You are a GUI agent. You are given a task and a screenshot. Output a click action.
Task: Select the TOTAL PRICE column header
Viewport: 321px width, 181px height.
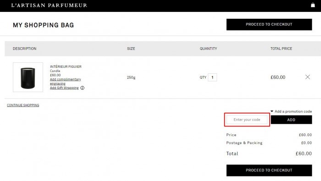click(281, 49)
